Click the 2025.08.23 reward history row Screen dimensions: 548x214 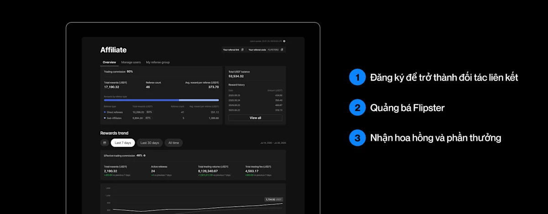(x=255, y=105)
